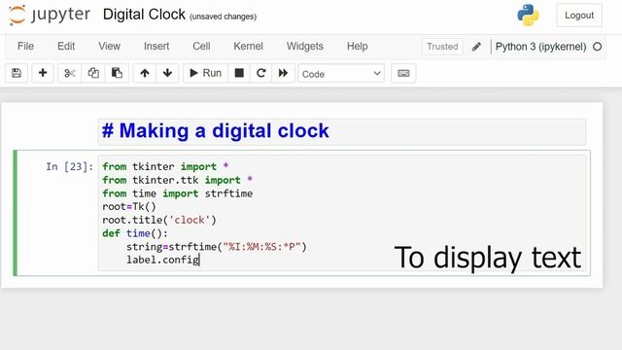
Task: Open the command palette keyboard icon
Action: (403, 73)
